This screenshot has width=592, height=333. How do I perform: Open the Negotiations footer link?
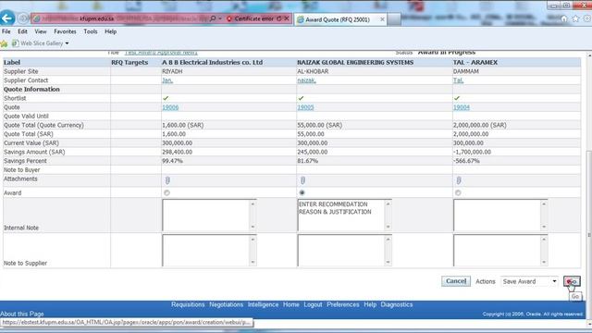tap(226, 304)
